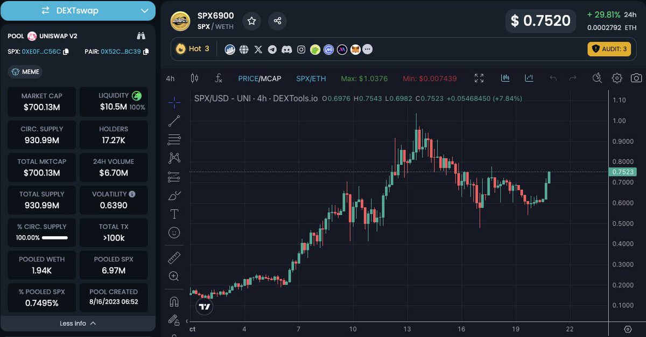
Task: Open the Instagram social link
Action: [301, 50]
